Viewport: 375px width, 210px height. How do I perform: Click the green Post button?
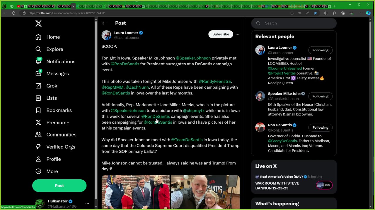59,185
